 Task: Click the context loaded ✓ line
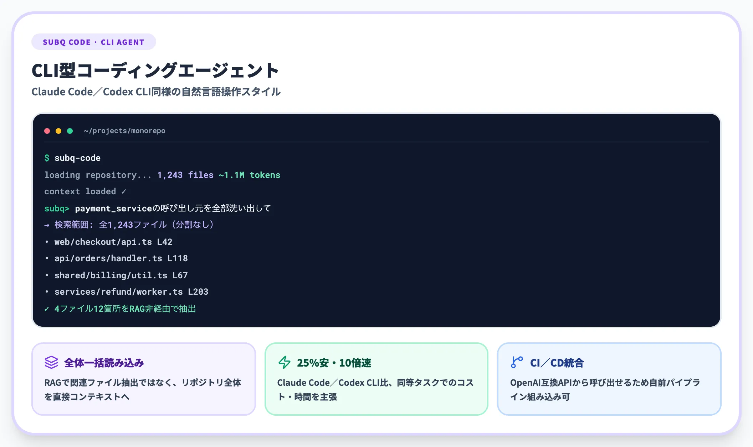[85, 191]
